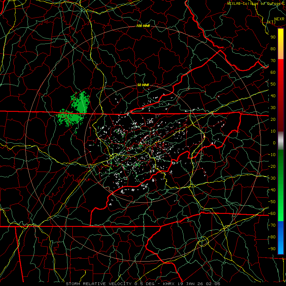Click the gray zero-velocity segment of the color bar
The height and width of the screenshot is (286, 286).
coord(281,141)
